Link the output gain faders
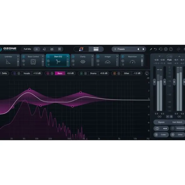 [x=179, y=116]
